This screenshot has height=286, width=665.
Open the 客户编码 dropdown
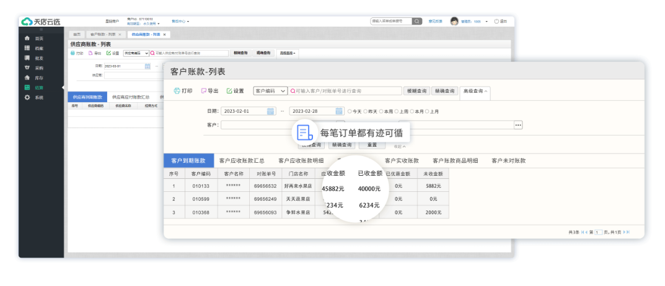tap(270, 91)
